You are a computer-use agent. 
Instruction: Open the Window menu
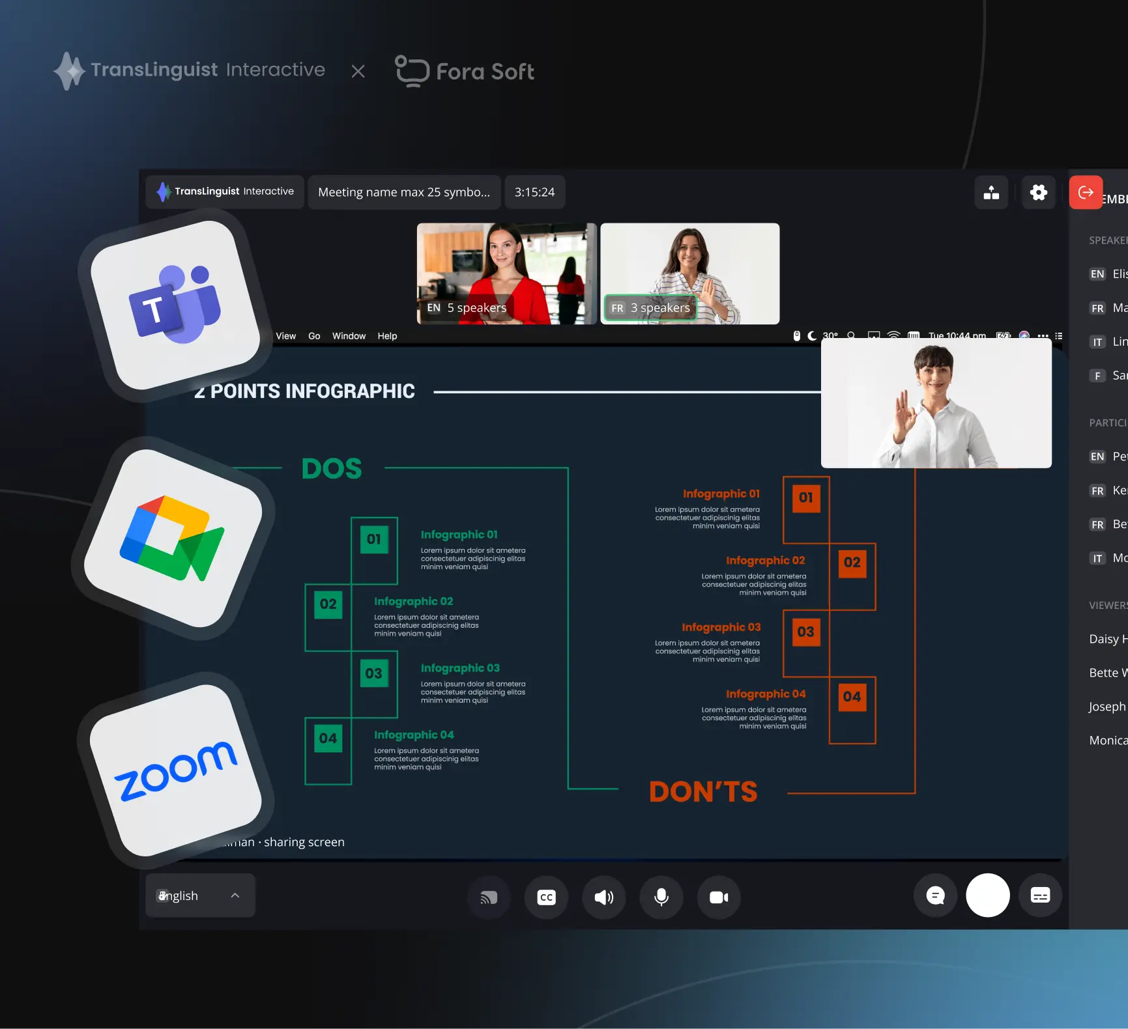(x=349, y=336)
